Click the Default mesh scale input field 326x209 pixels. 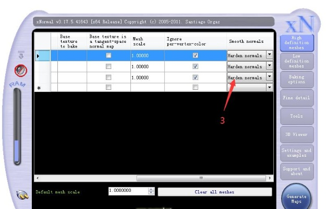coord(128,191)
